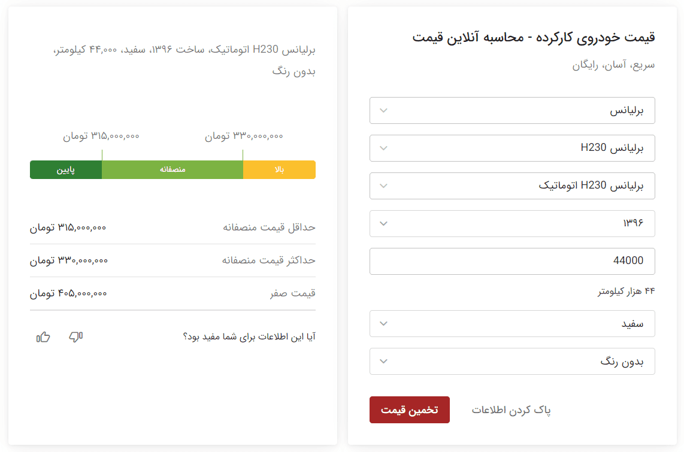Expand the برلیانس H230 اتوماتیک trim dropdown
The width and height of the screenshot is (684, 452).
click(x=512, y=186)
